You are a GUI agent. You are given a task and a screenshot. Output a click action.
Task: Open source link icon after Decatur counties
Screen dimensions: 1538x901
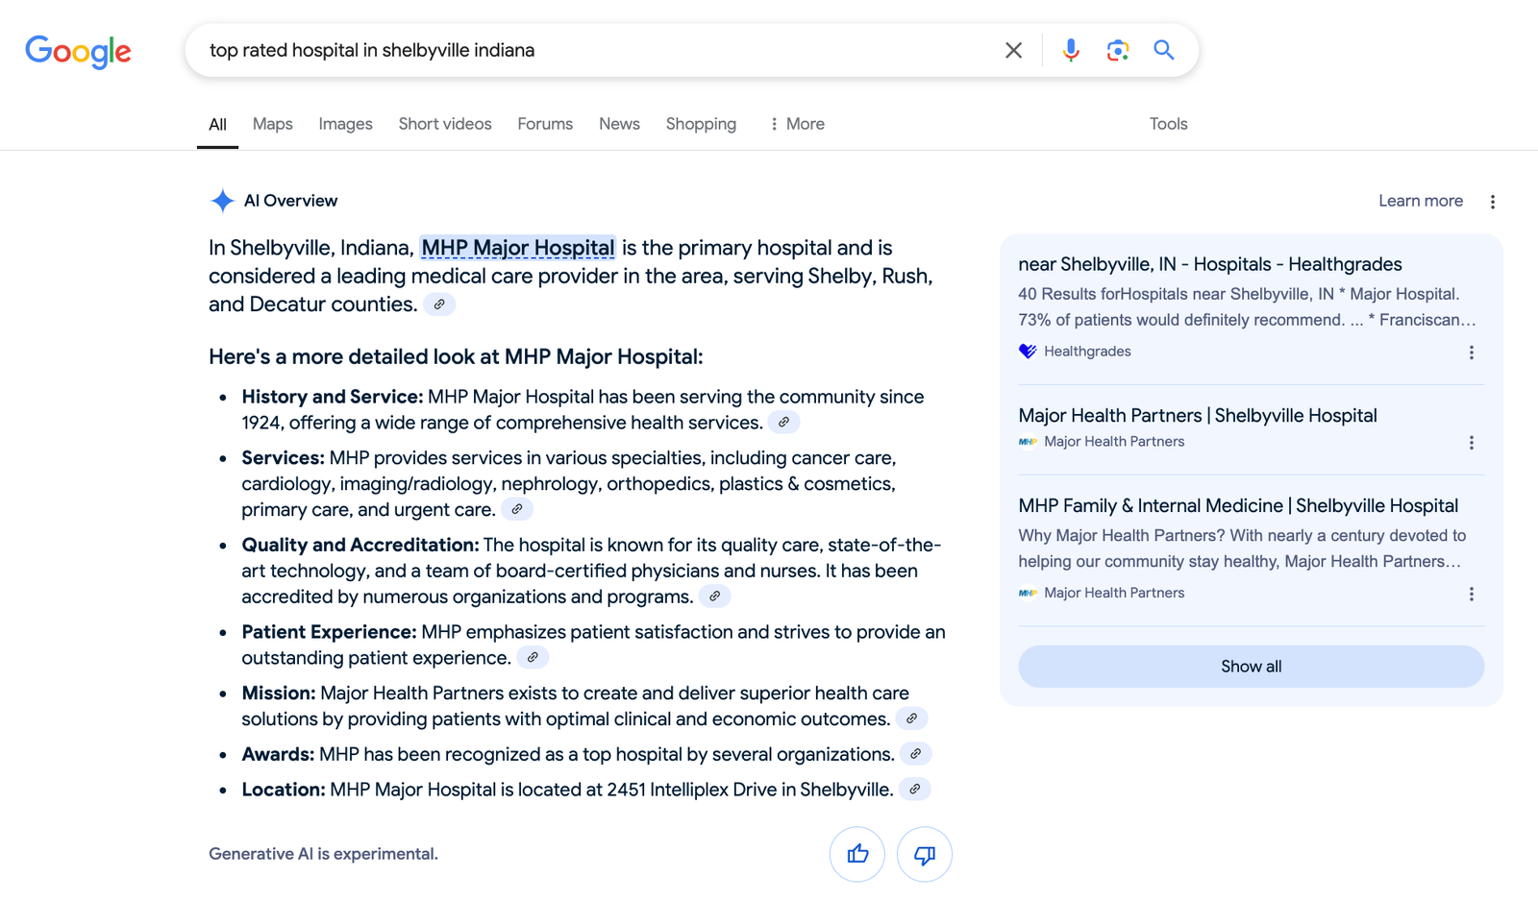439,304
